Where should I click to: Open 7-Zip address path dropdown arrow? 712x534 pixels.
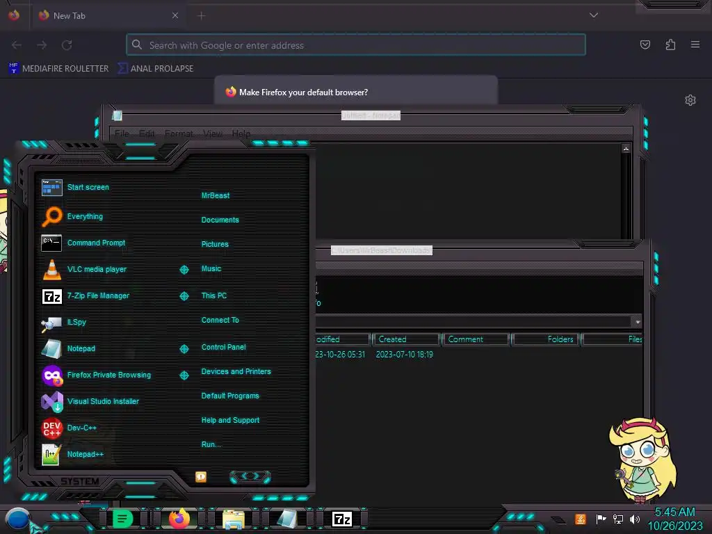point(638,322)
